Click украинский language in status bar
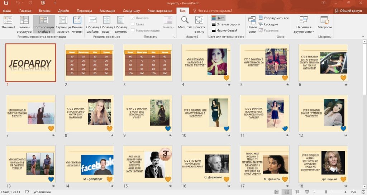367x195 pixels. (x=42, y=192)
